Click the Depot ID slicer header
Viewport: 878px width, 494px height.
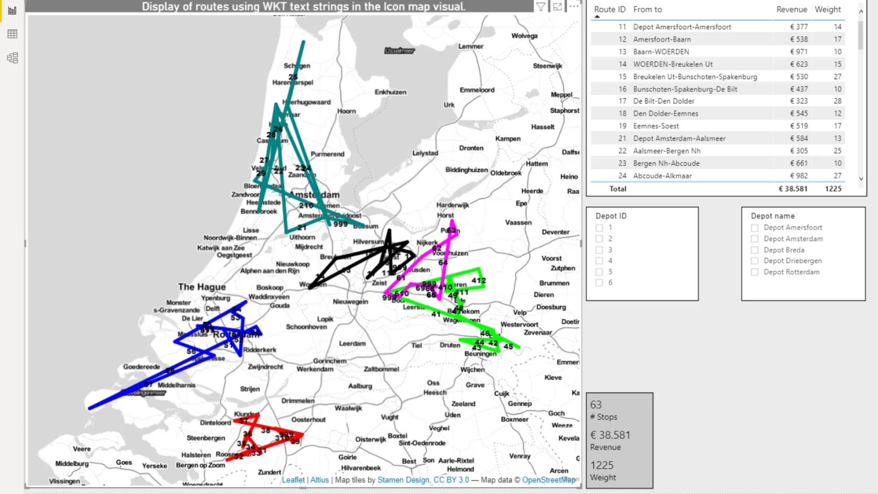[611, 216]
